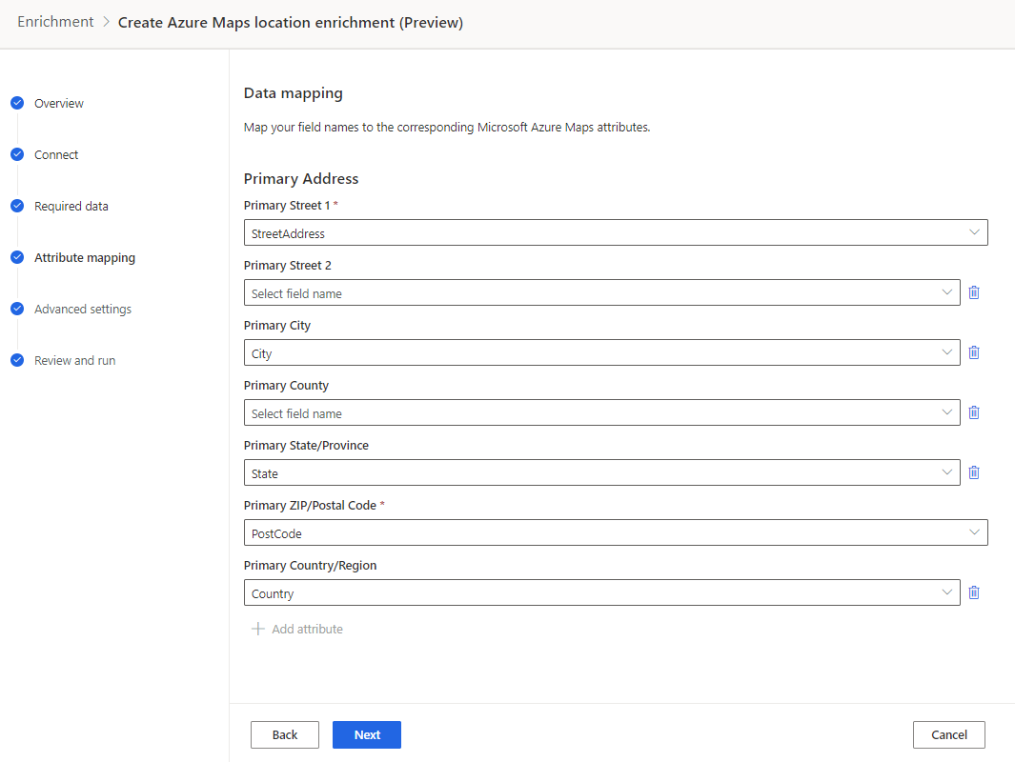This screenshot has height=762, width=1015.
Task: Delete the Primary County attribute row
Action: 974,412
